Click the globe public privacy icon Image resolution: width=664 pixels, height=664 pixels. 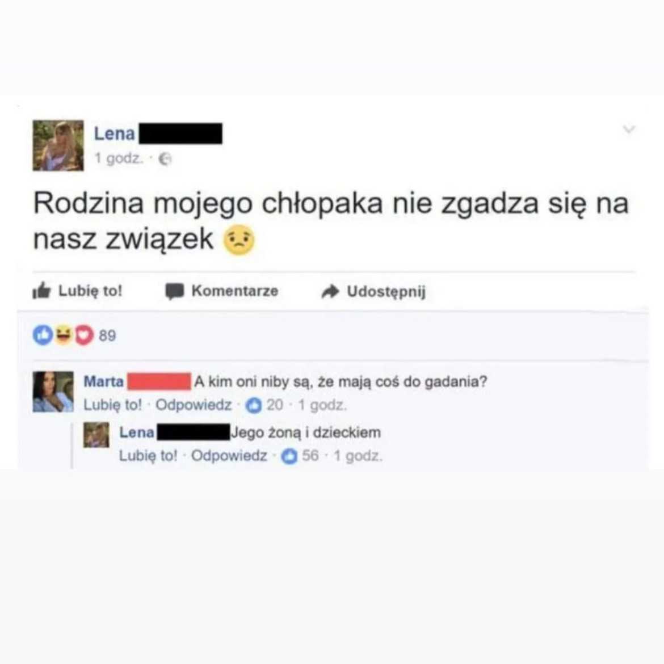click(165, 159)
